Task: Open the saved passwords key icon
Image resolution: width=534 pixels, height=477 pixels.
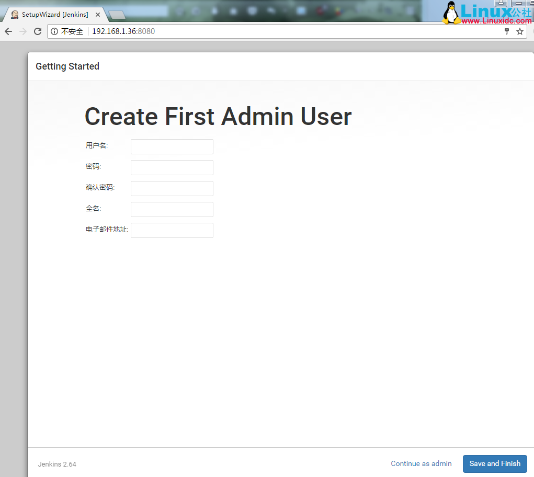Action: (506, 31)
